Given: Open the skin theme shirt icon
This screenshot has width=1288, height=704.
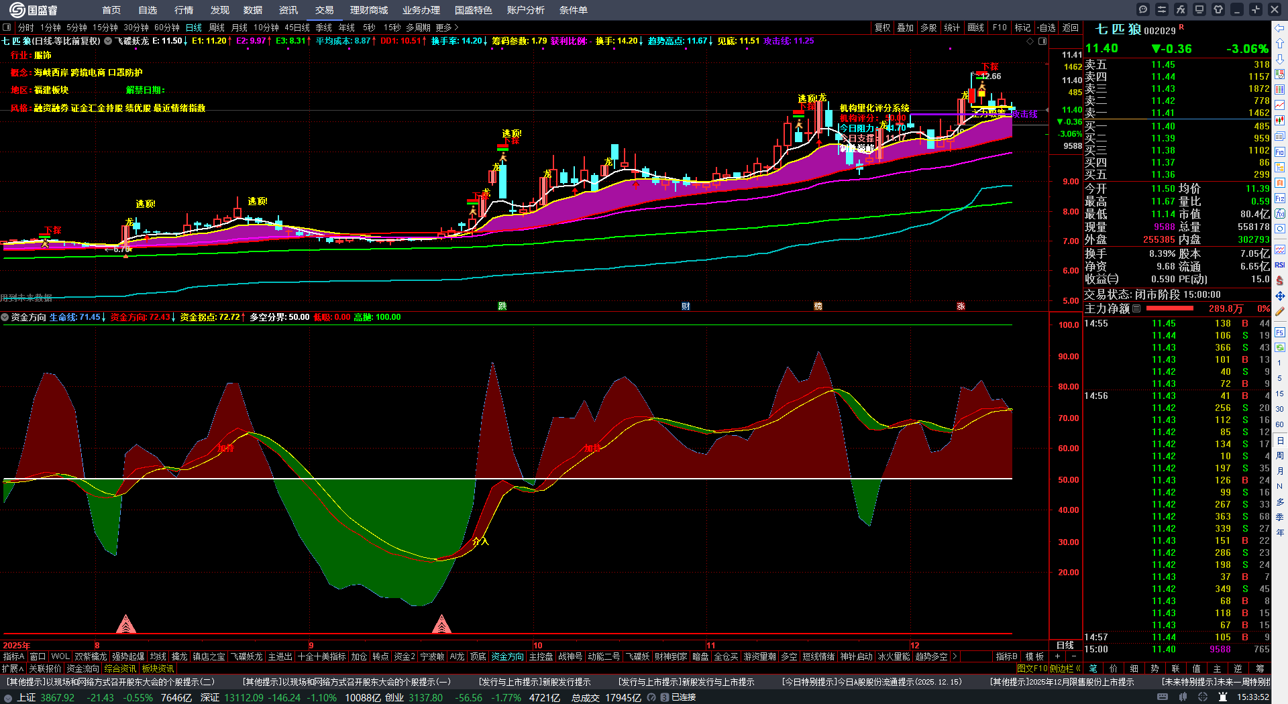Looking at the screenshot, I should [x=1218, y=9].
